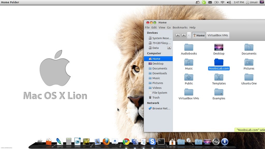Open the View menu
265x149 pixels.
pyautogui.click(x=162, y=27)
